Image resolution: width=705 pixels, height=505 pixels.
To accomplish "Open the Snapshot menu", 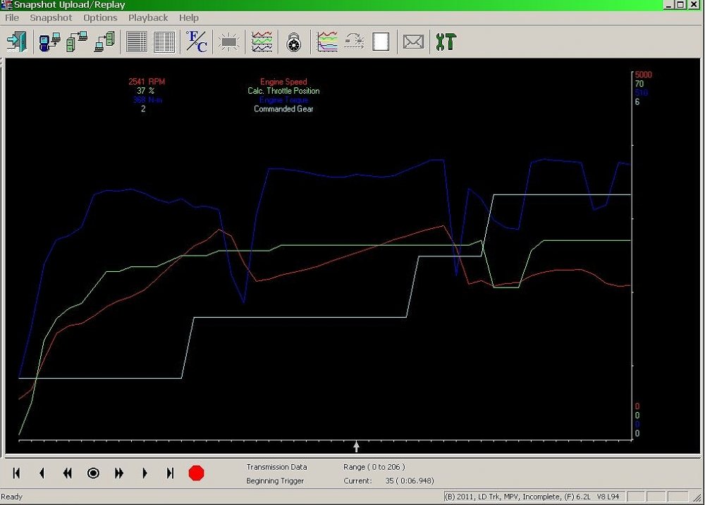I will point(50,18).
